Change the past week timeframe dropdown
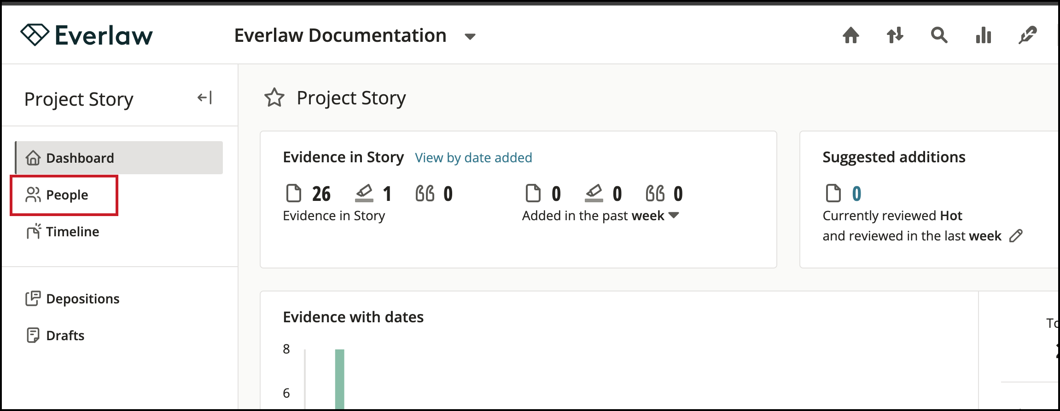 point(673,215)
